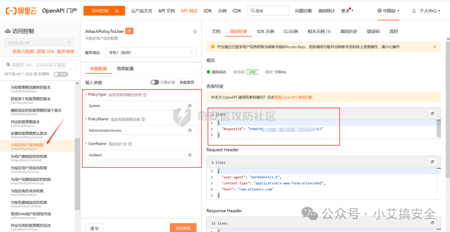Image resolution: width=450 pixels, height=232 pixels.
Task: Click the 获取元数据 link
Action: tap(23, 52)
